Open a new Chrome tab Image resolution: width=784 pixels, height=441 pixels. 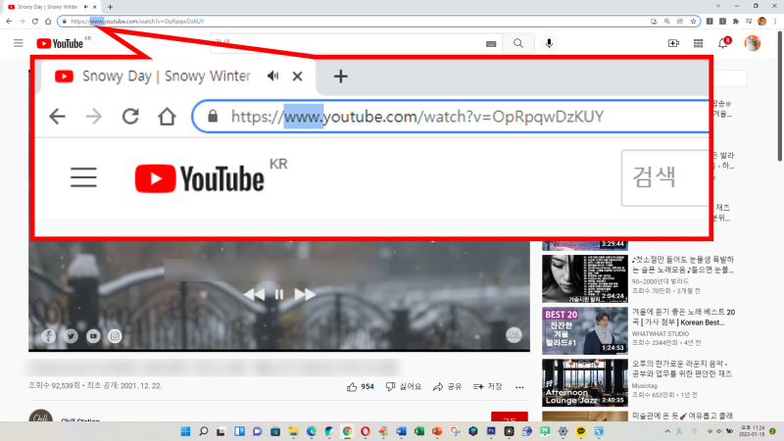pos(110,7)
